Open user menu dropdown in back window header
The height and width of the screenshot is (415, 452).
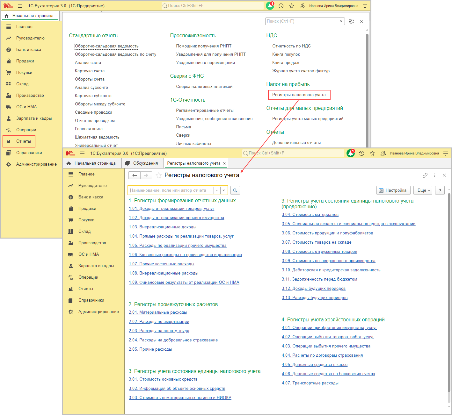pos(365,6)
